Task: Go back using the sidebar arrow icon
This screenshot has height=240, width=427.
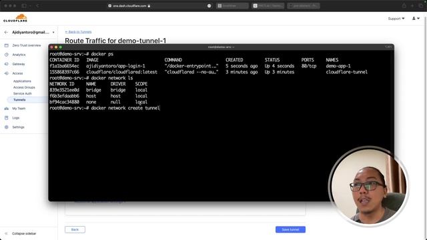Action: [6, 32]
